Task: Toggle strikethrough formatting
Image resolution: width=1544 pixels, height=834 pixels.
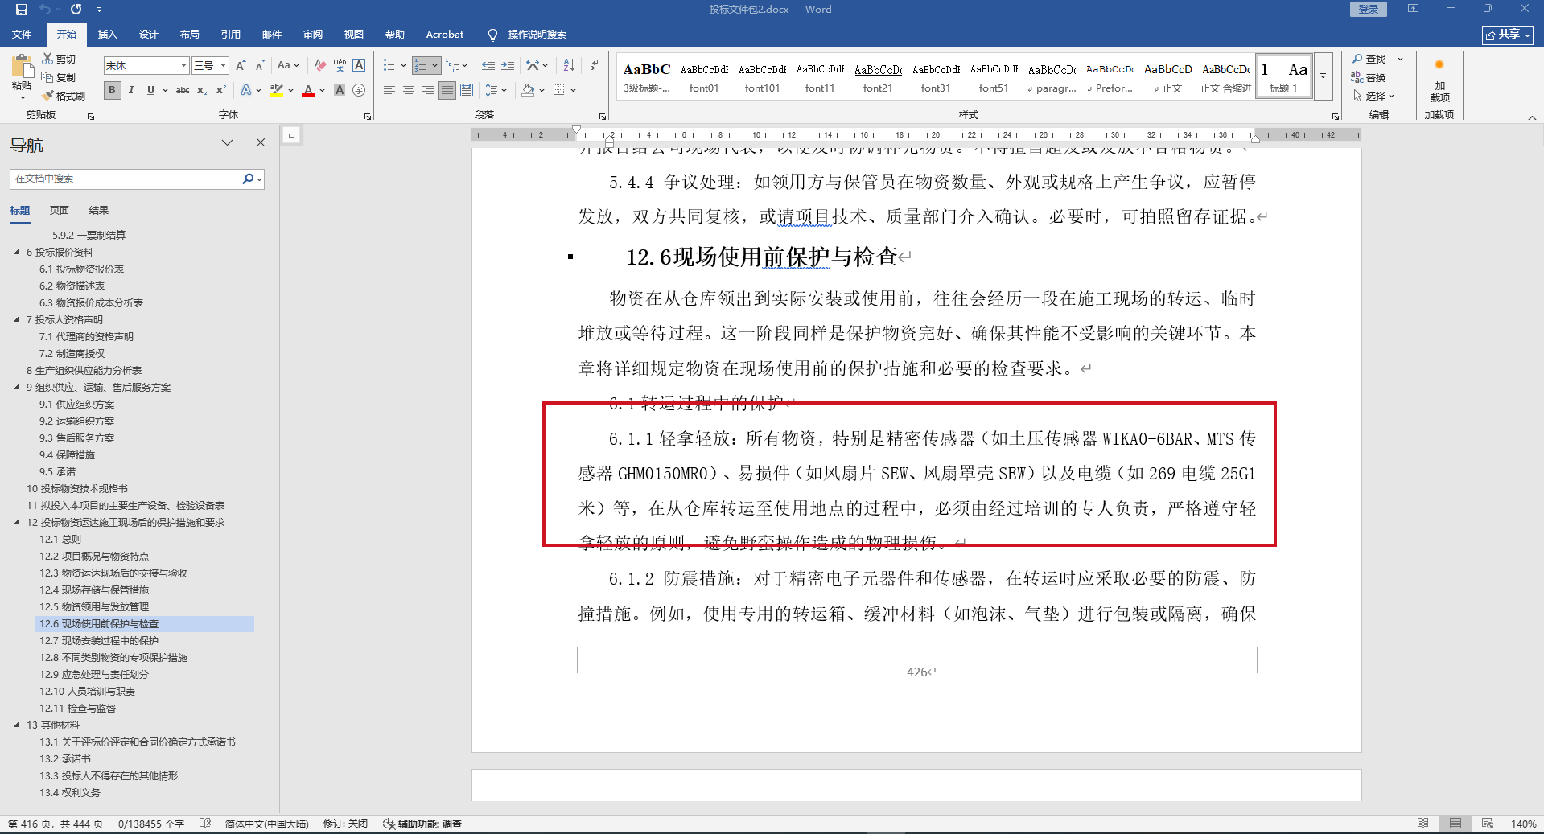Action: tap(183, 90)
